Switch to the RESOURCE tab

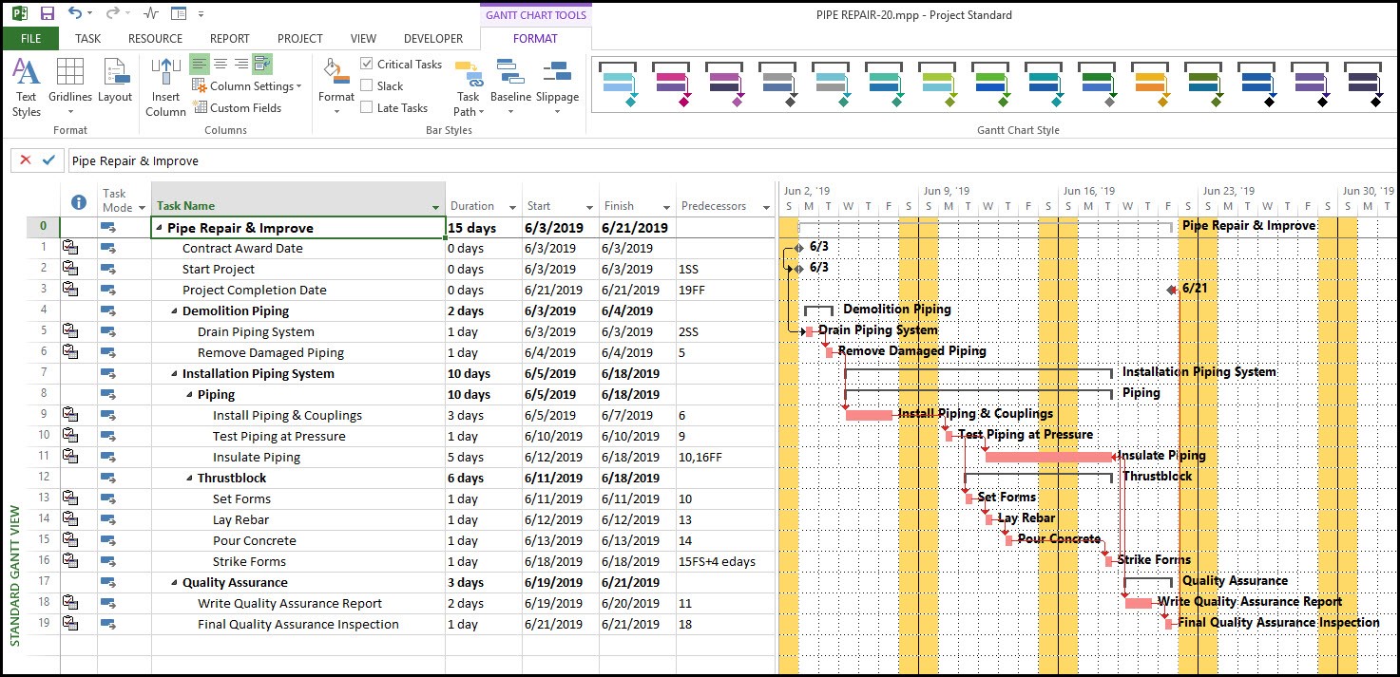(155, 39)
